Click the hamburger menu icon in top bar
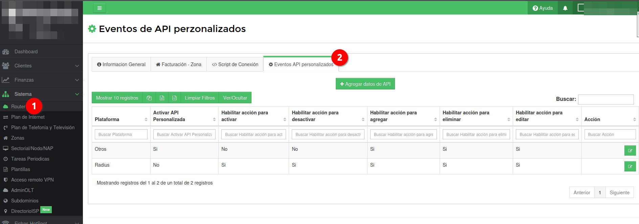The height and width of the screenshot is (224, 639). (x=100, y=8)
